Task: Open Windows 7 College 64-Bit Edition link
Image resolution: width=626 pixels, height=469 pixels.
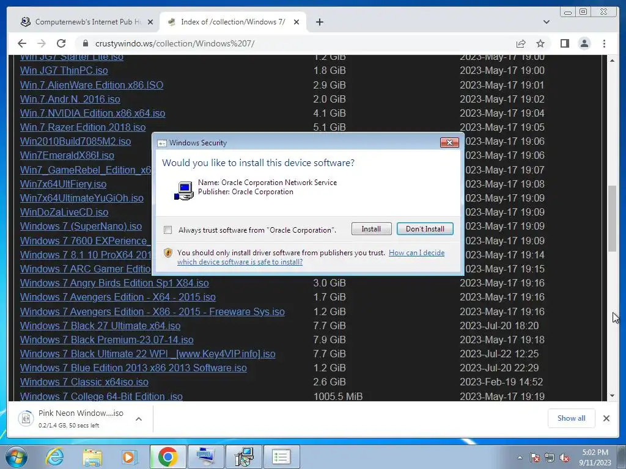Action: [x=101, y=396]
